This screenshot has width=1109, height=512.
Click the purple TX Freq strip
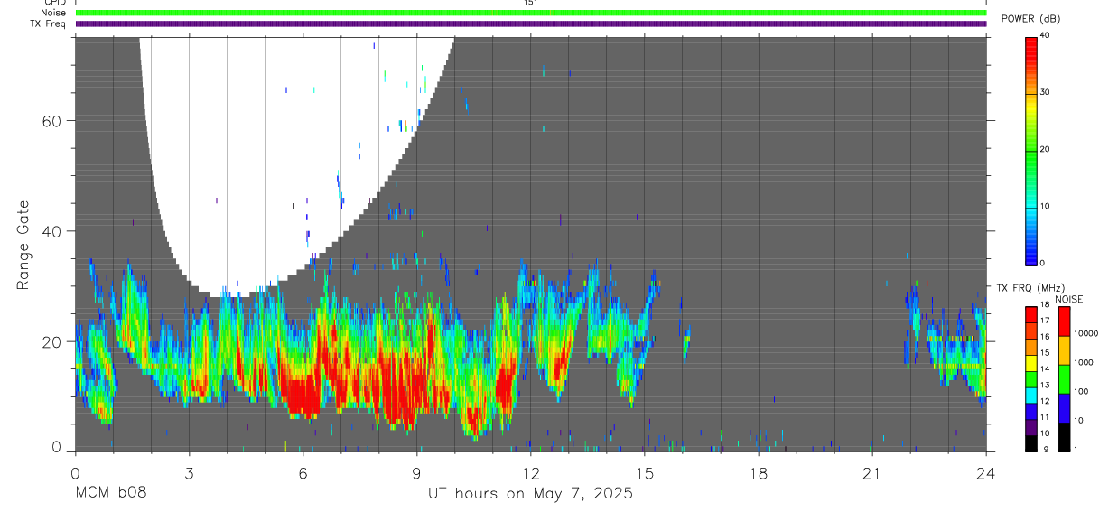pyautogui.click(x=531, y=23)
